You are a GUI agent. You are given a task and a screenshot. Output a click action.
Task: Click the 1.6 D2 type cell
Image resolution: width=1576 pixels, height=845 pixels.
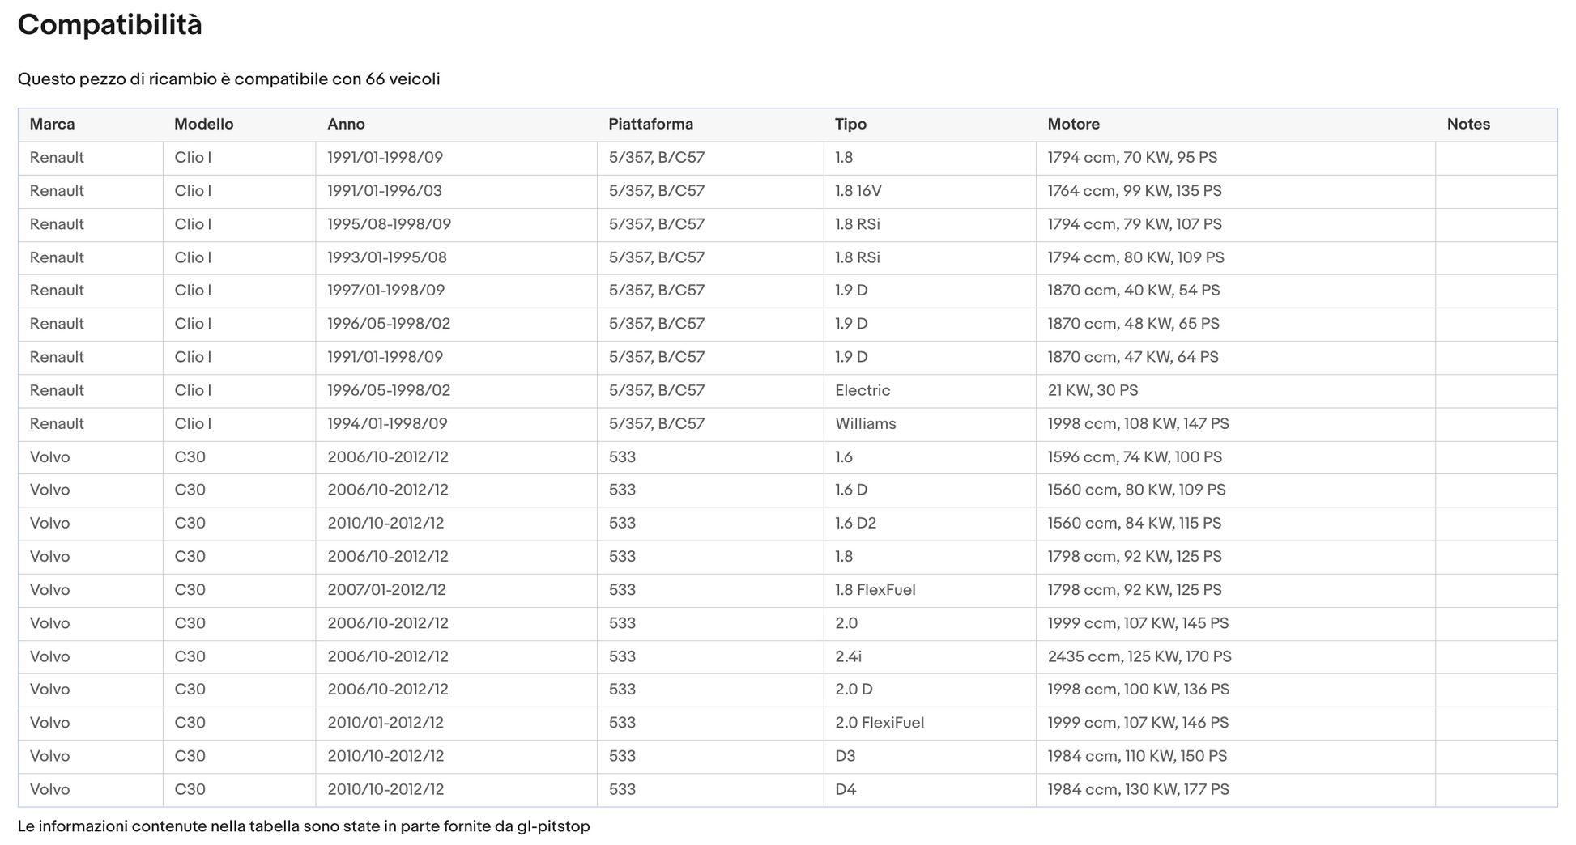931,524
